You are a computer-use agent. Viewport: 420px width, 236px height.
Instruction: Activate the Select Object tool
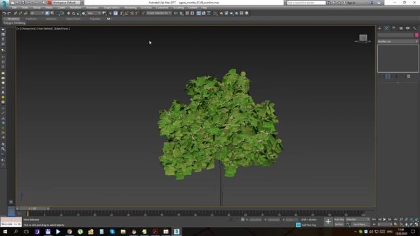tap(47, 13)
